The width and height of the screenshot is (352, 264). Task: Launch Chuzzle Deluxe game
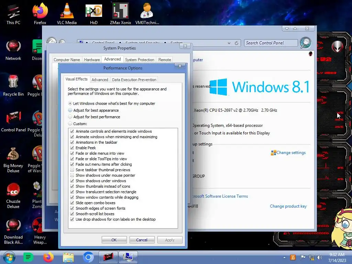pos(13,196)
